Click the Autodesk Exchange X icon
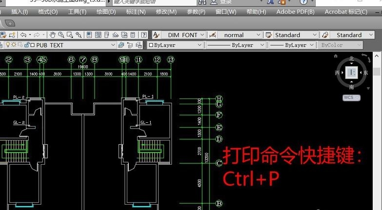Screen dimensions: 382x210 point(270,1)
